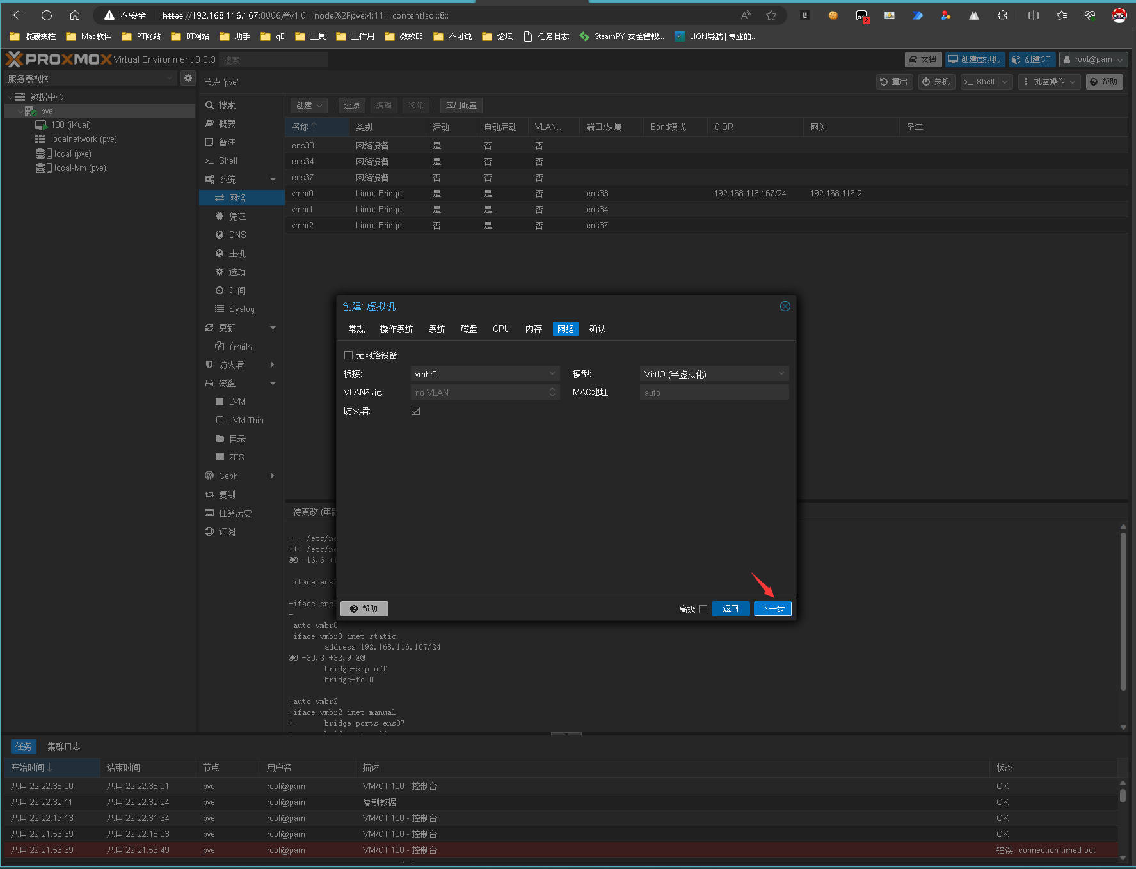Open the 100 (iKuai) virtual machine
The height and width of the screenshot is (869, 1136).
point(70,125)
